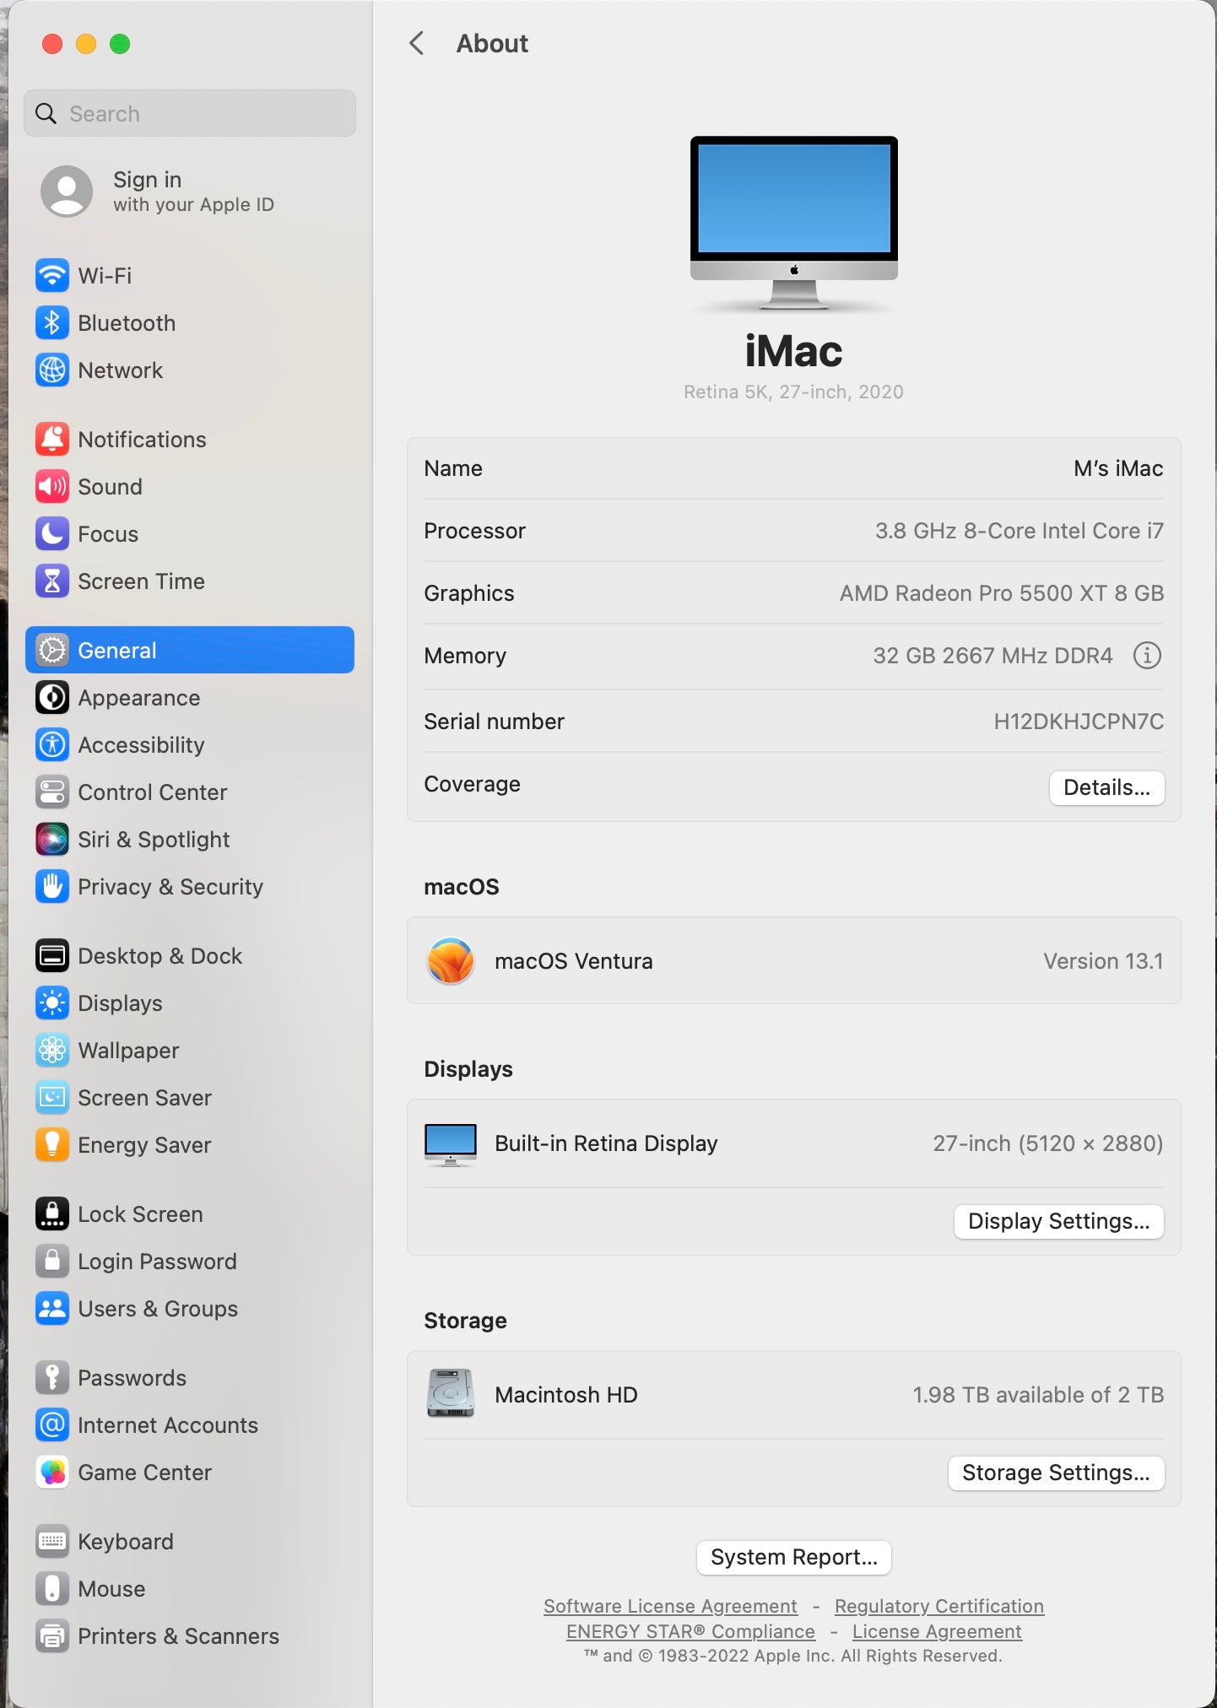Viewport: 1217px width, 1708px height.
Task: Select the Internet Accounts @ icon
Action: coord(52,1424)
